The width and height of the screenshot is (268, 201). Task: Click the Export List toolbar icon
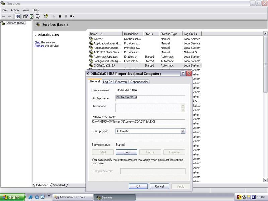point(38,16)
